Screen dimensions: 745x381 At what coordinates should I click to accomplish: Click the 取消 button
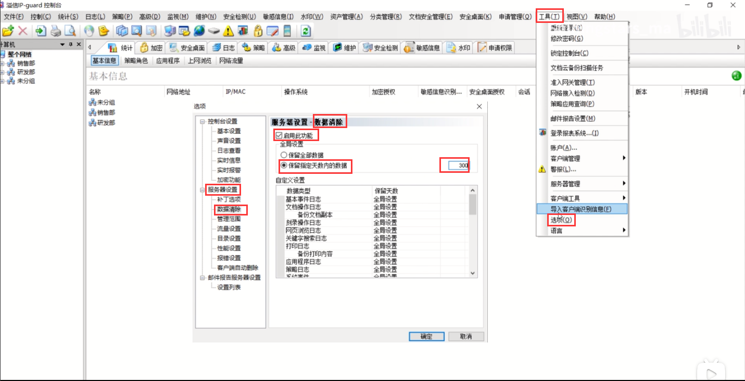[466, 336]
